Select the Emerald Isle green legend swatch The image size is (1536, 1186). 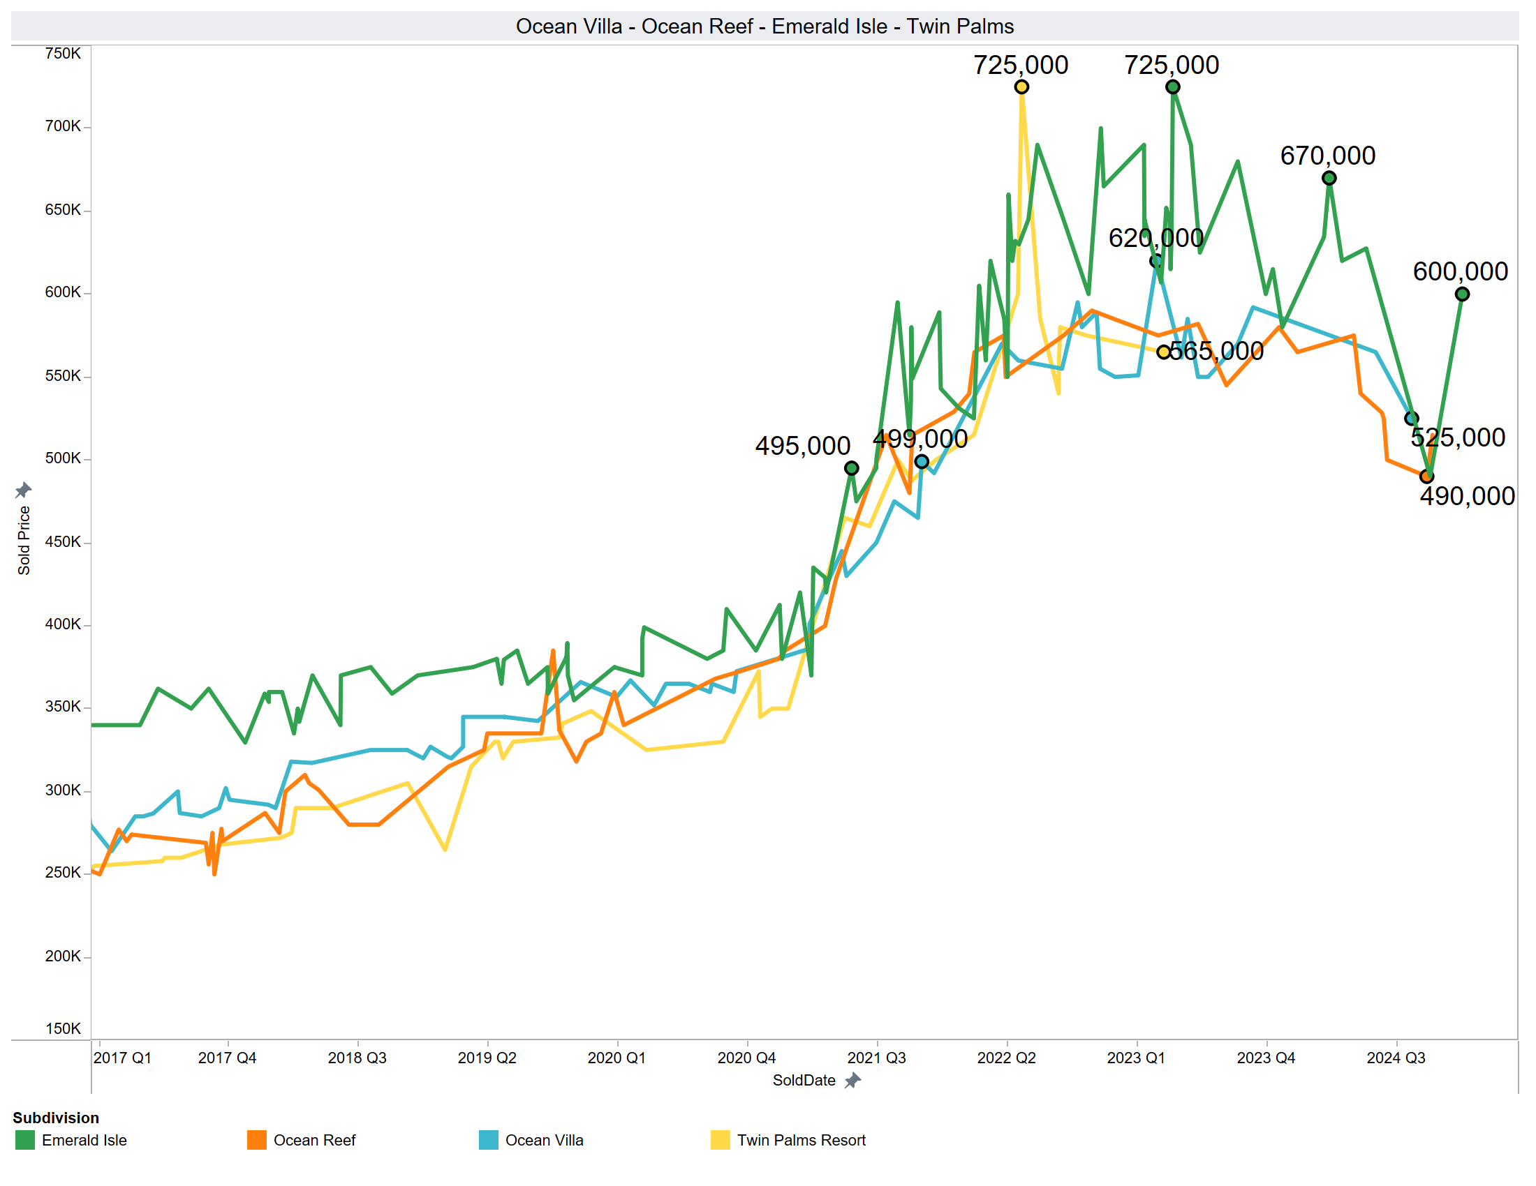24,1141
